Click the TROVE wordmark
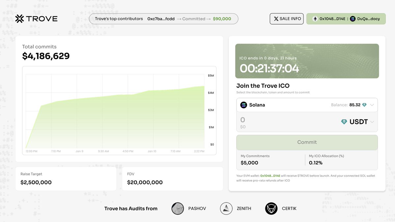The width and height of the screenshot is (395, 222). coord(42,19)
